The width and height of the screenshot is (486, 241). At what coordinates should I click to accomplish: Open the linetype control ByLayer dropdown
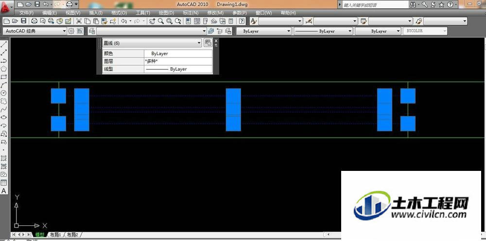point(323,31)
